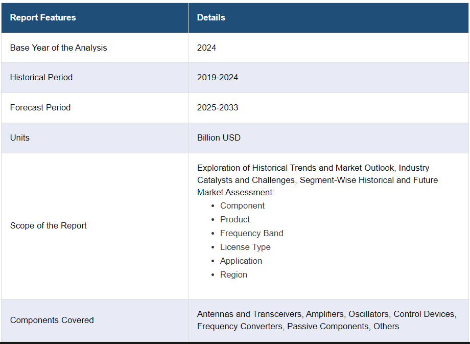
Task: Select the Forecast Period row label
Action: pyautogui.click(x=40, y=107)
